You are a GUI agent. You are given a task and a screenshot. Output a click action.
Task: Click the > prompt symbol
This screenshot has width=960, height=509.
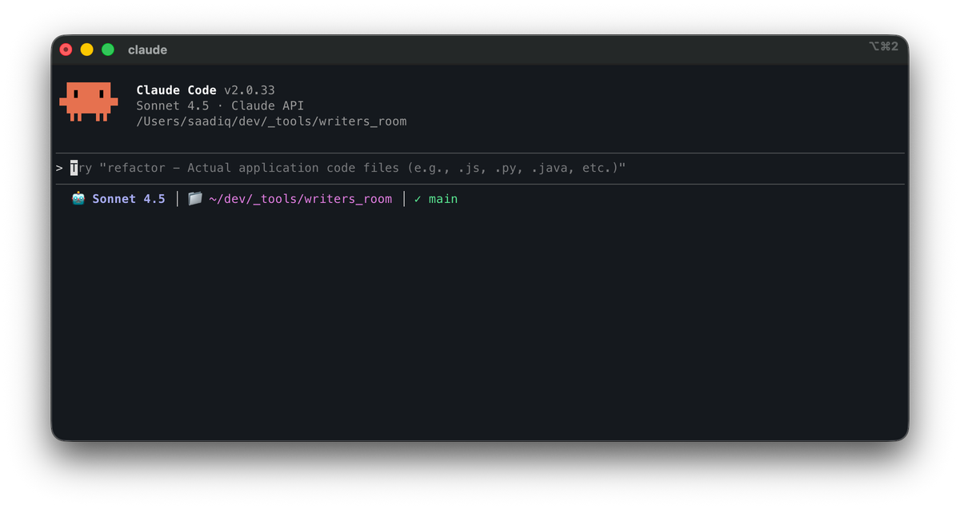click(59, 168)
